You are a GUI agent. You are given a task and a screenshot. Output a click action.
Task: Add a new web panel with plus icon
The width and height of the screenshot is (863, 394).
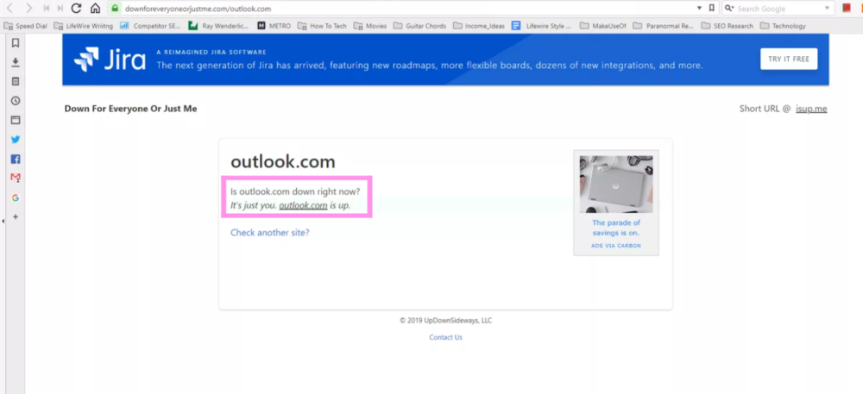pos(16,216)
